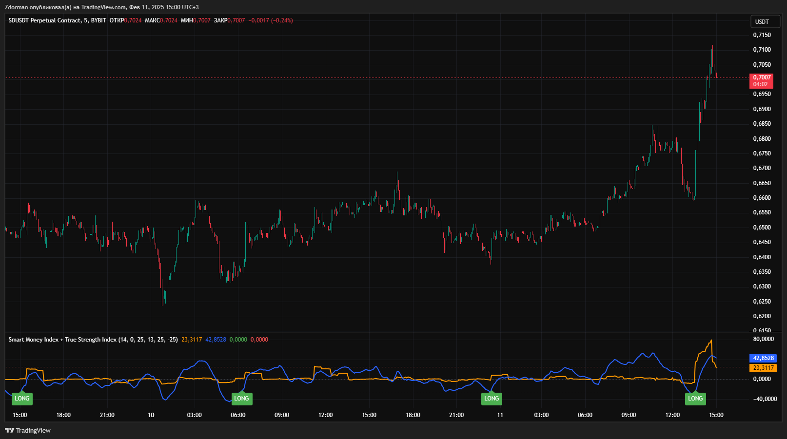787x439 pixels.
Task: Click the 80,0000 level on the indicator scale
Action: (x=764, y=339)
